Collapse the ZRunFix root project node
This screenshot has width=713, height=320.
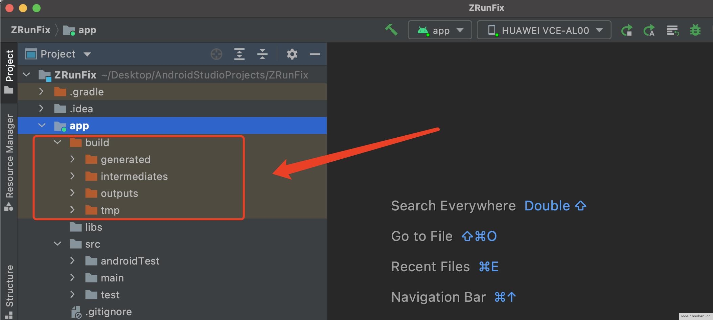[26, 75]
